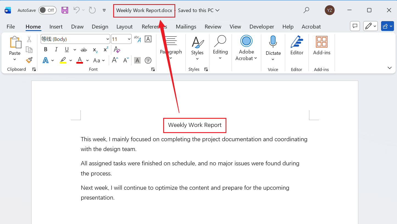Open the Help tab
The height and width of the screenshot is (224, 397).
288,27
